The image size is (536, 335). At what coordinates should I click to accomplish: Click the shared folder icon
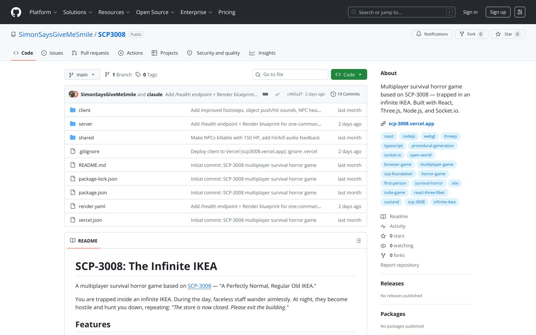tap(73, 137)
